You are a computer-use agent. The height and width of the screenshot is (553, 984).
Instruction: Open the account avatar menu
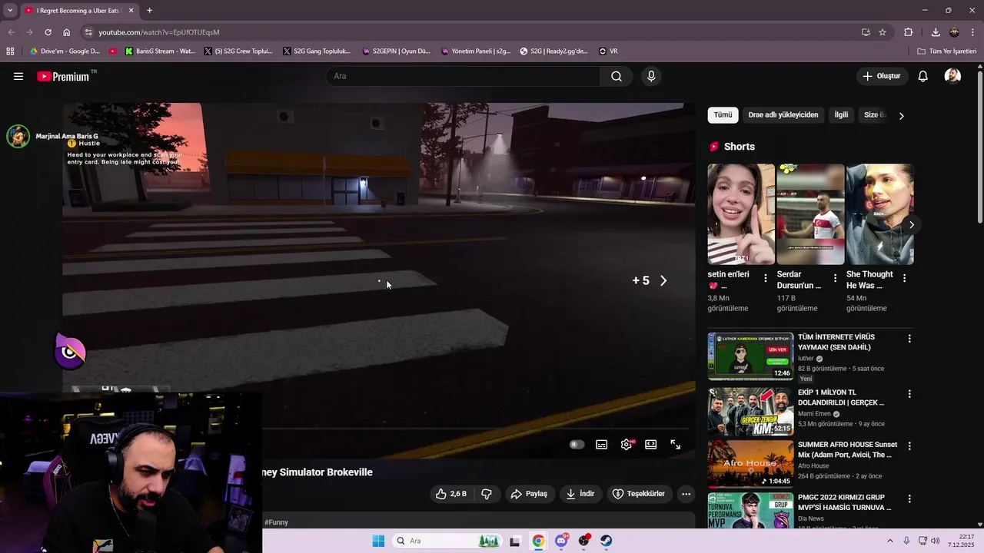[x=952, y=76]
